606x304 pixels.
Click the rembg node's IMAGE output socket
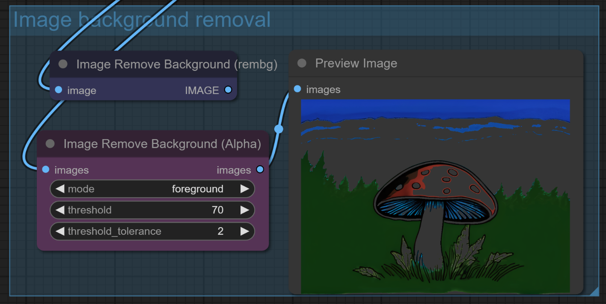(x=228, y=90)
